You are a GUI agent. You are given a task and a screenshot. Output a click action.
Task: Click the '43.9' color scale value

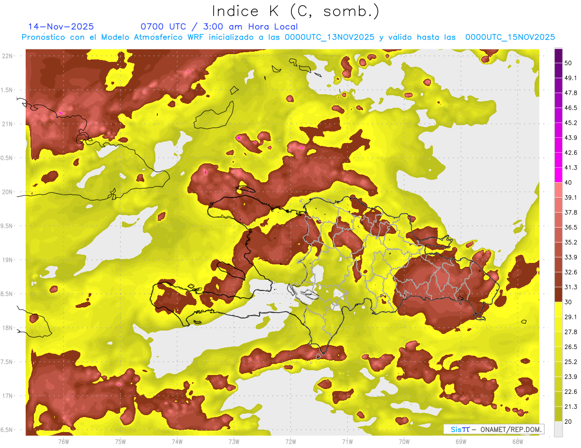click(x=571, y=138)
